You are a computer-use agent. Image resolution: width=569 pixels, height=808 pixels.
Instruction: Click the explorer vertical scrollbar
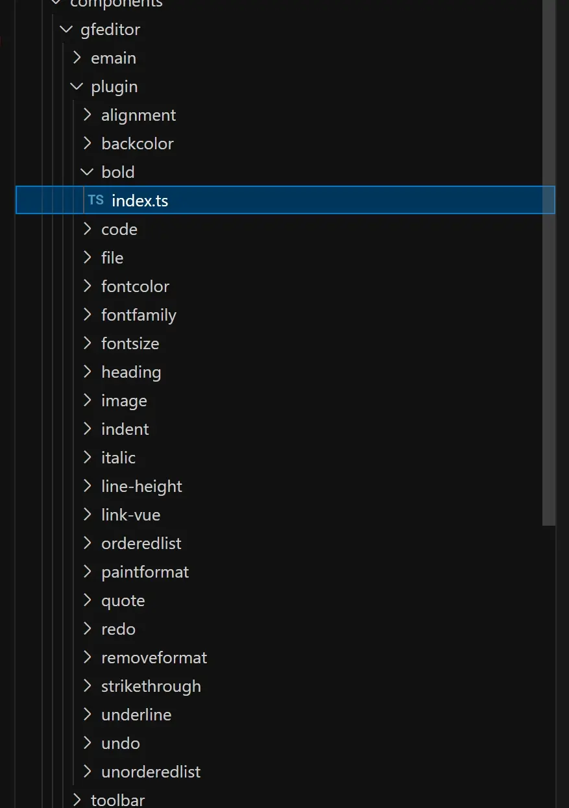coord(549,260)
